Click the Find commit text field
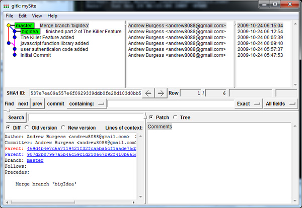 (171, 104)
